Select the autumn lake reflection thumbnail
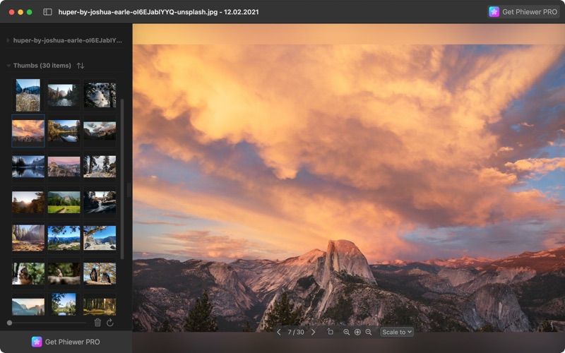Screen dimensions: 565x353 click(64, 131)
